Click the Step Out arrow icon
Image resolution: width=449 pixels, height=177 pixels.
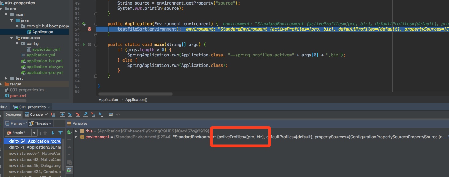tap(86, 114)
